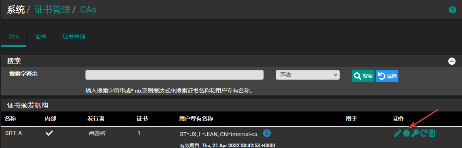Click the 有效期自 validity date text
462x148 pixels.
tap(227, 145)
